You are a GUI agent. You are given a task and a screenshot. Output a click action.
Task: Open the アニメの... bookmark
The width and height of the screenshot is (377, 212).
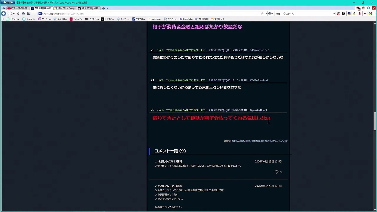[x=60, y=19]
